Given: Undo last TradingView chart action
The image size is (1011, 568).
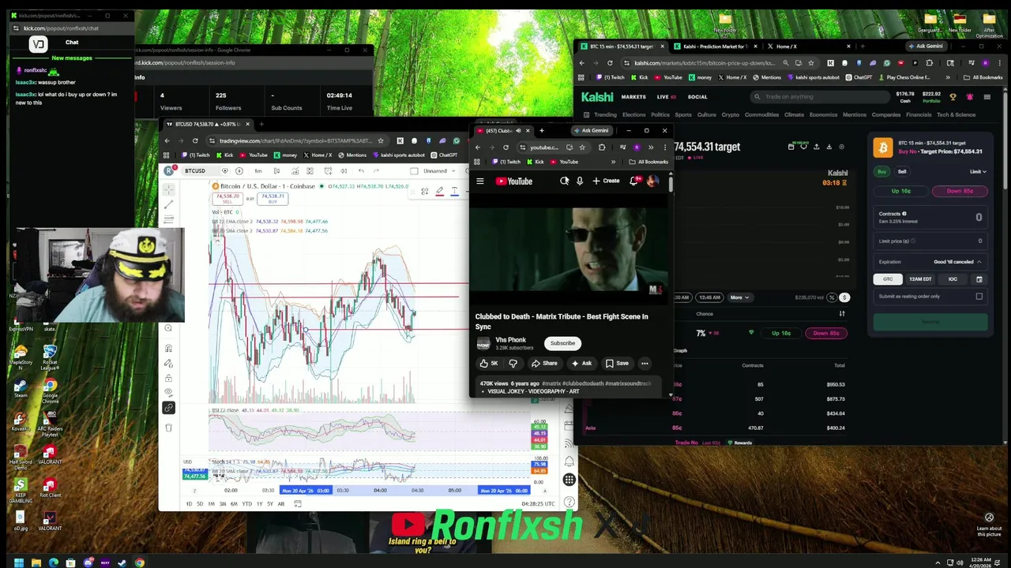Looking at the screenshot, I should pyautogui.click(x=361, y=171).
